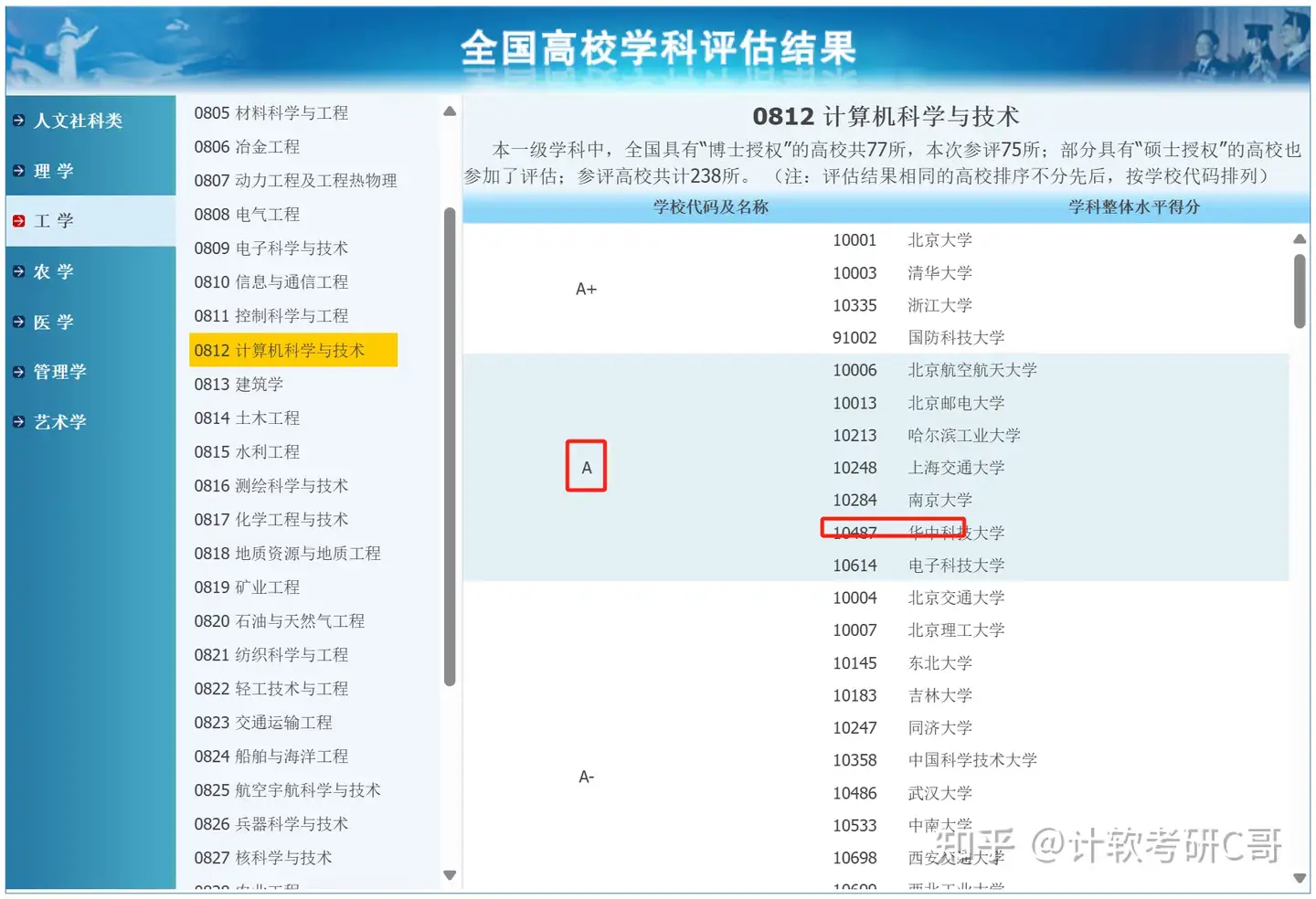
Task: Click row 10006 北京航空航天大学
Action: pos(935,370)
